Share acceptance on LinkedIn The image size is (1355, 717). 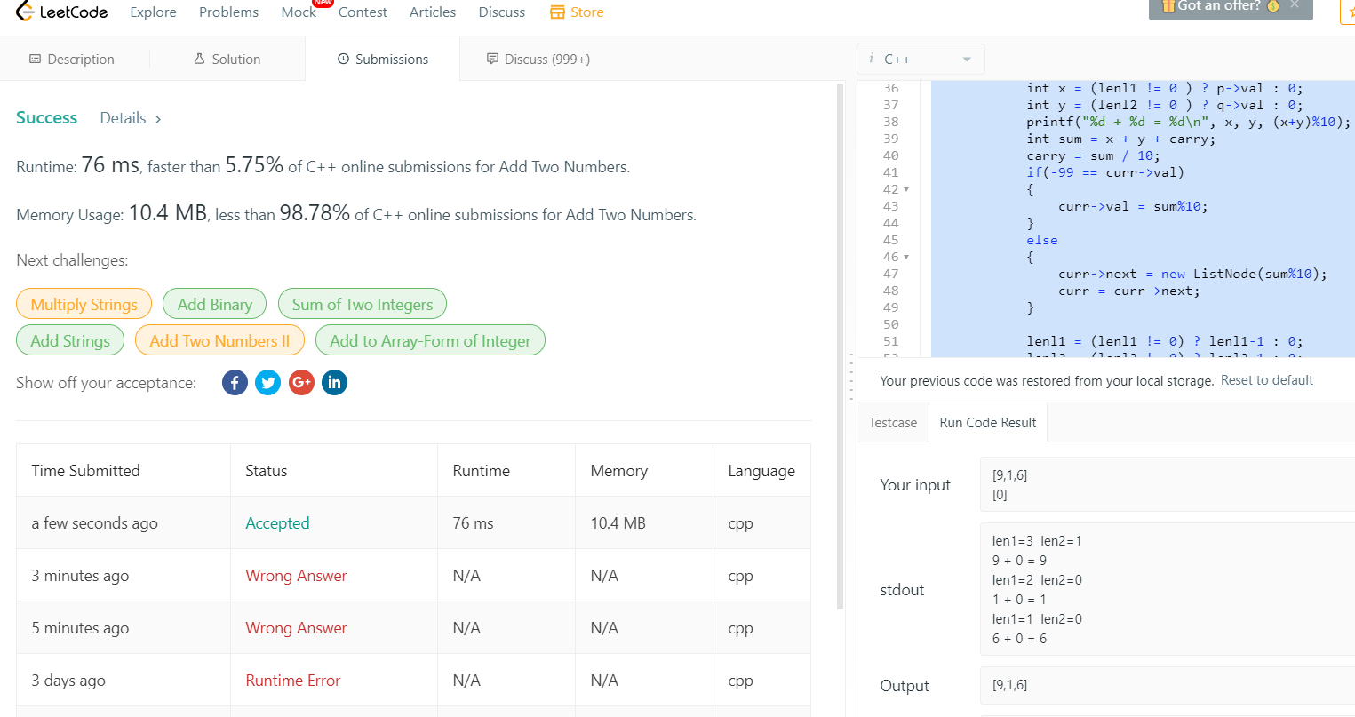click(334, 383)
